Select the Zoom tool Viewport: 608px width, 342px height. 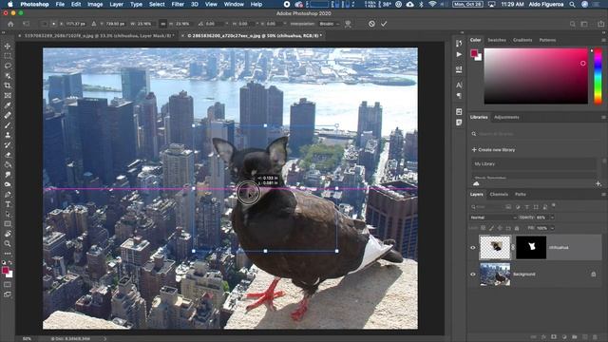point(8,243)
